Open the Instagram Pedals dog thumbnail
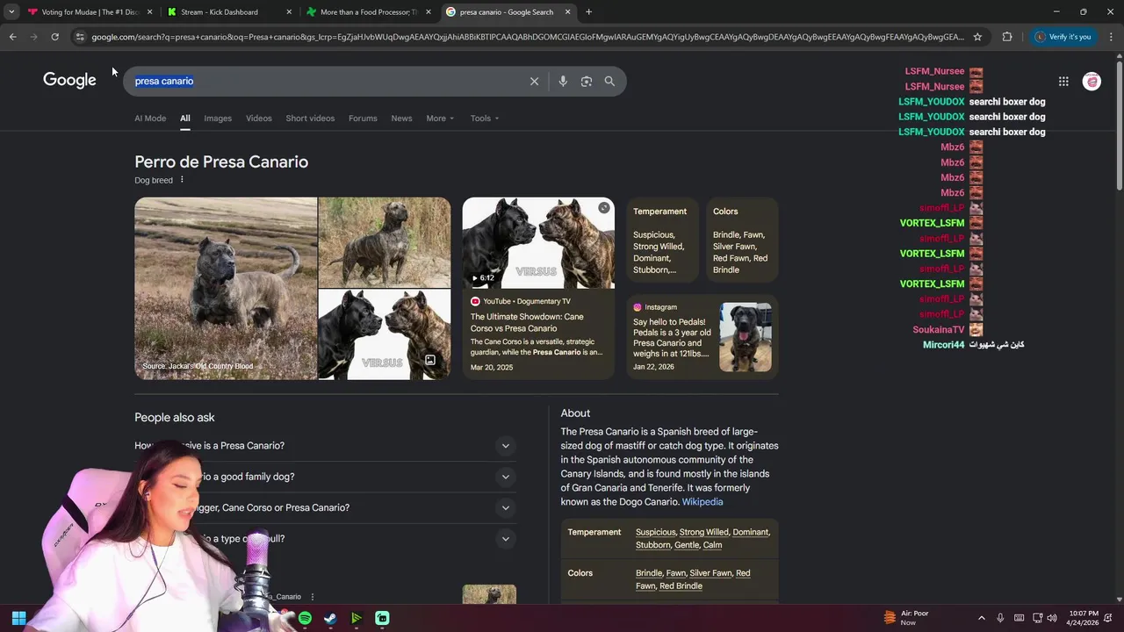The height and width of the screenshot is (632, 1124). (746, 337)
